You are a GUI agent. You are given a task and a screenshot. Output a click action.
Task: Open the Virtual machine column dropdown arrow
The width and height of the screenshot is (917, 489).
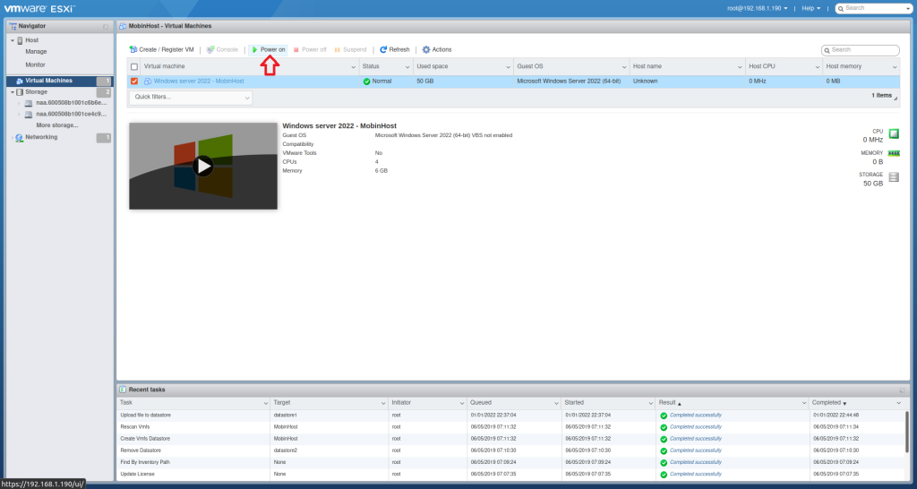click(353, 67)
